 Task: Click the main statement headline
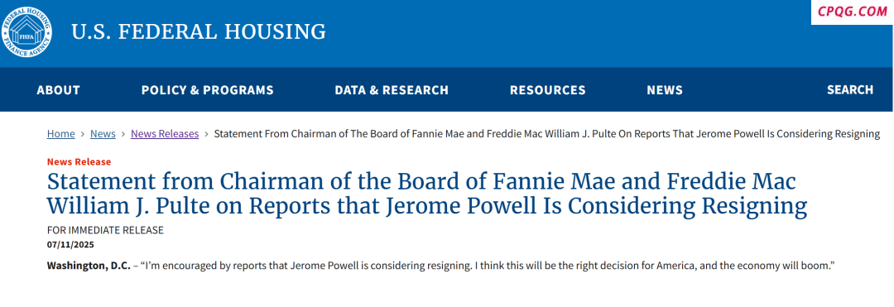click(x=427, y=194)
